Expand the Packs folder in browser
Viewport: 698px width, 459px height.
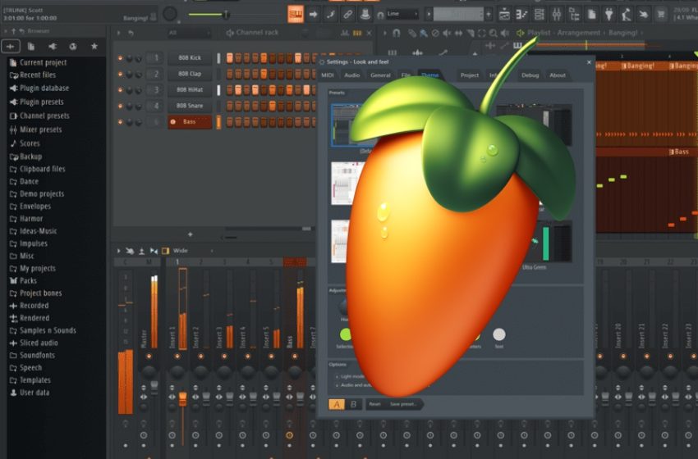coord(28,281)
